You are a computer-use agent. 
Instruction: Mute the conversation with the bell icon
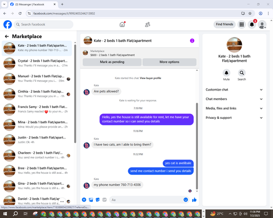[x=227, y=73]
